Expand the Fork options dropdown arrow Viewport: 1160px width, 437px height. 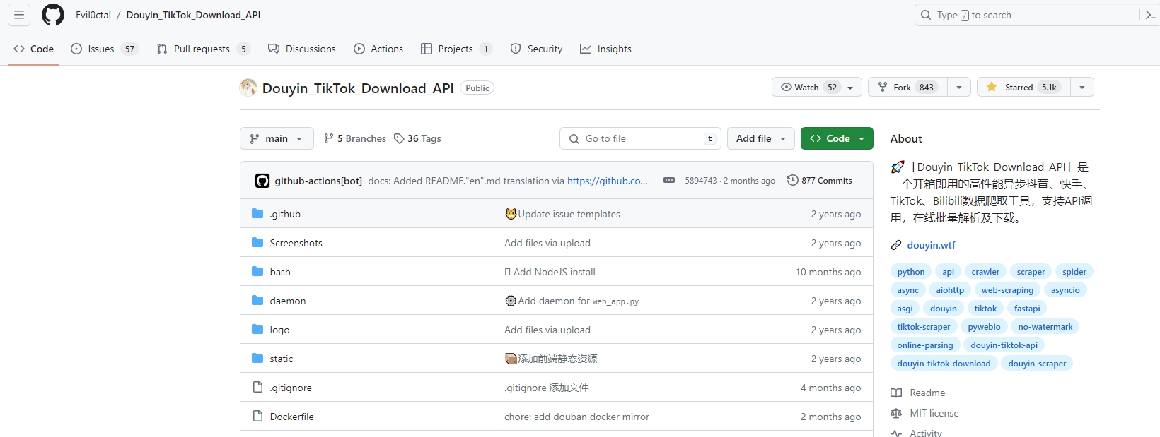pyautogui.click(x=959, y=88)
